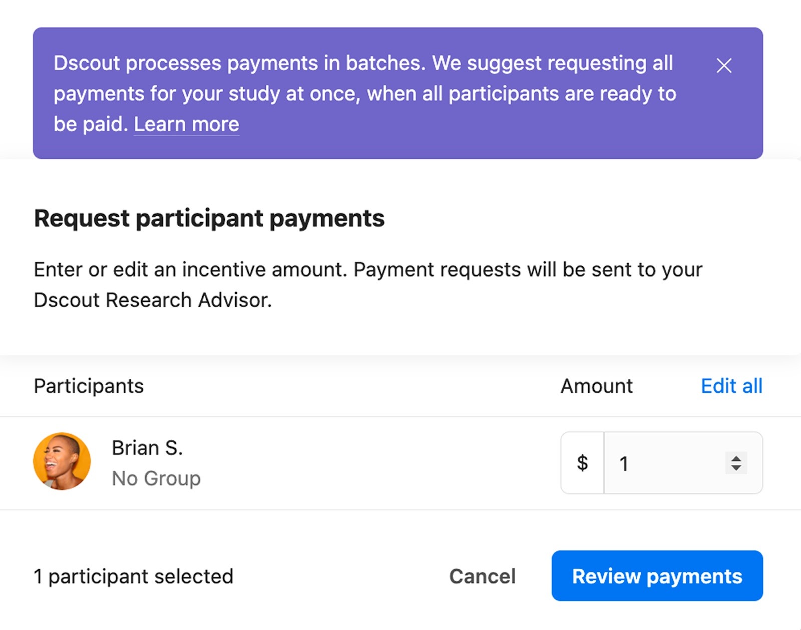
Task: Dismiss the purple batch payments banner
Action: pos(723,66)
